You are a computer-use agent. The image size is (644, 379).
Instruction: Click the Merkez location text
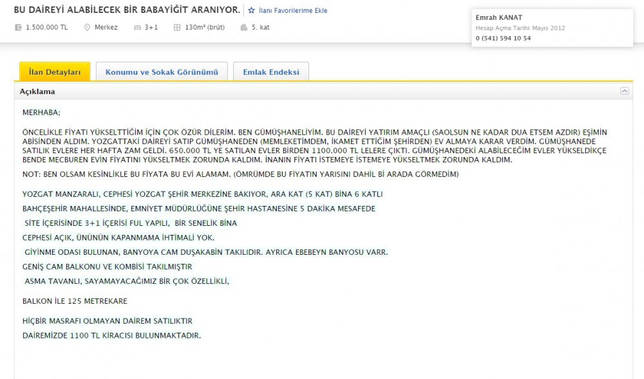point(106,28)
